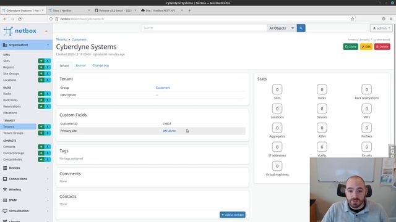The height and width of the screenshot is (222, 396).
Task: Open the All Objects search filter dropdown
Action: click(282, 28)
